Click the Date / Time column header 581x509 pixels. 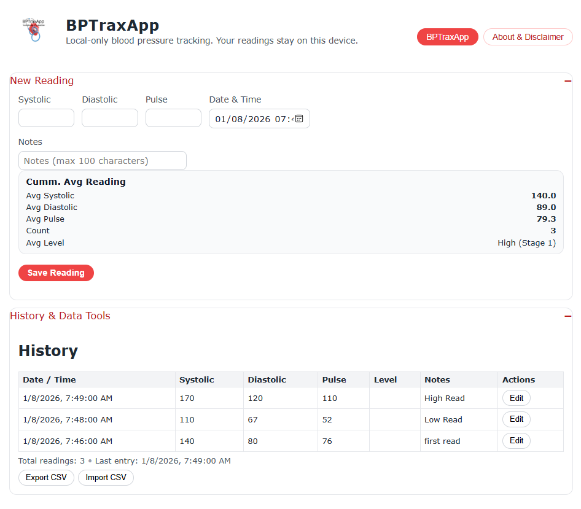(50, 379)
